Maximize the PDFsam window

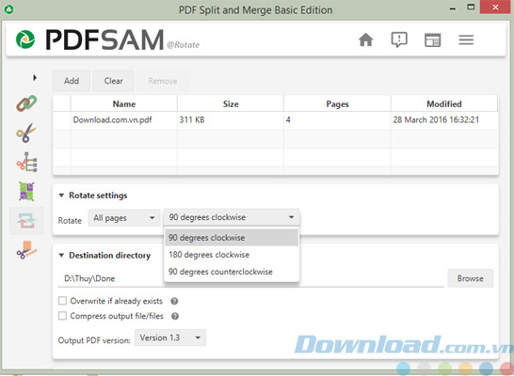pyautogui.click(x=471, y=8)
